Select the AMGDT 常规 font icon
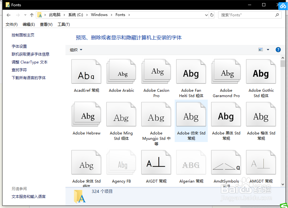This screenshot has width=288, height=208. (261, 162)
